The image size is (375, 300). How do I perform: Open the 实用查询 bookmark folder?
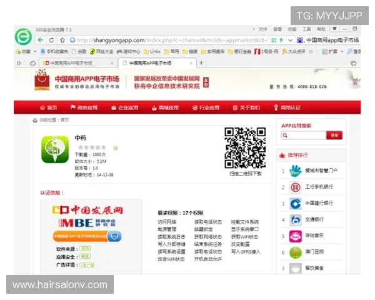pos(212,51)
